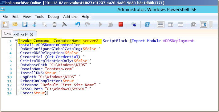
Task: Open toolbar overflow options arrow
Action: (x=211, y=26)
